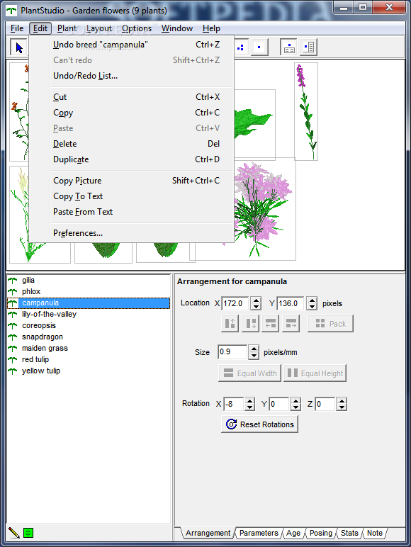Screen dimensions: 411x547
Task: Click the plant icon beside snapdragon
Action: 13,337
